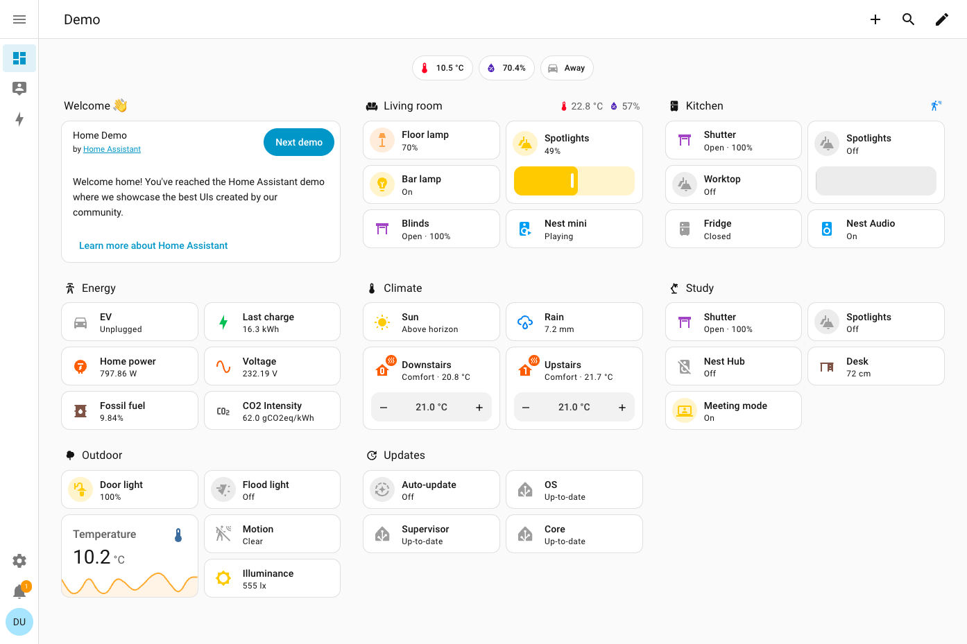Viewport: 967px width, 644px height.
Task: Increase Downstairs target temperature
Action: tap(479, 408)
